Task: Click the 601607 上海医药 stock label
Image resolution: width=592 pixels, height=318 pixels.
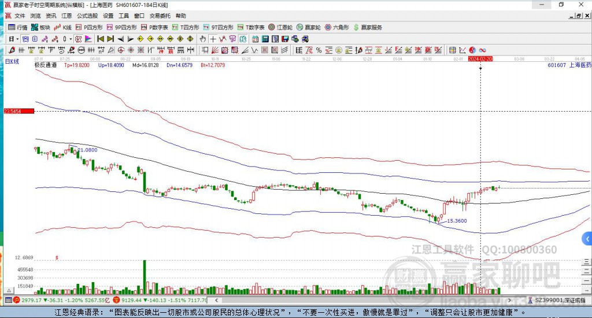Action: coord(569,65)
